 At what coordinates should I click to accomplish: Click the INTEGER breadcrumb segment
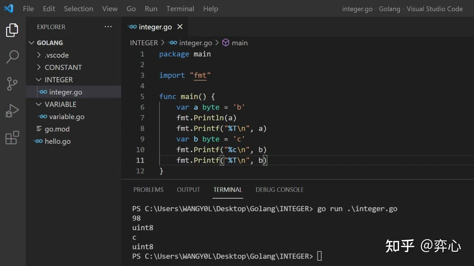144,43
